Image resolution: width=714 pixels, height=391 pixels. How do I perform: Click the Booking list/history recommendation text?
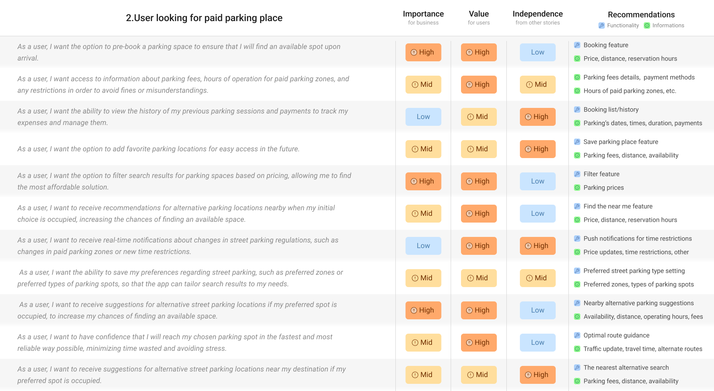[611, 109]
